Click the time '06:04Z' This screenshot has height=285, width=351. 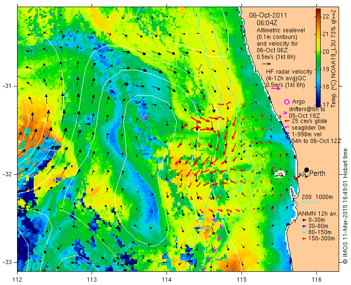267,23
